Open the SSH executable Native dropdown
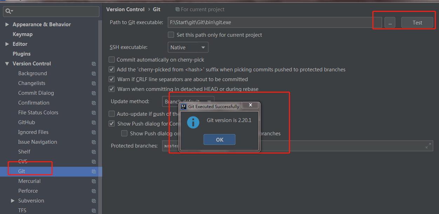This screenshot has height=214, width=439. point(188,47)
